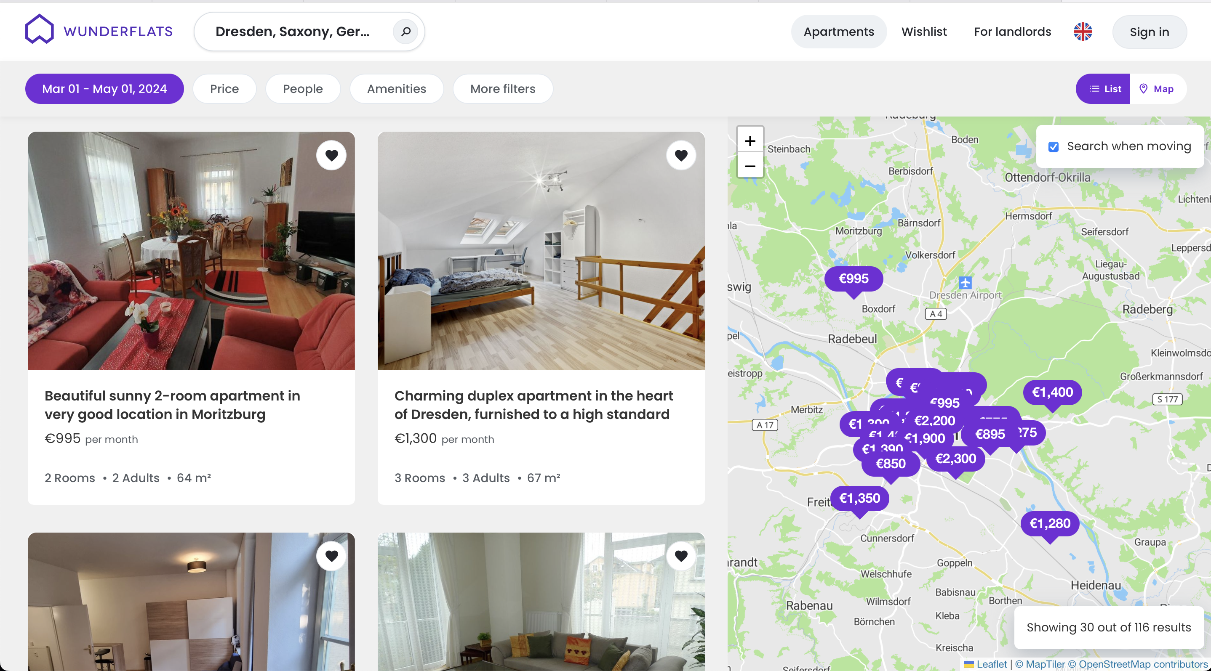Image resolution: width=1211 pixels, height=671 pixels.
Task: Open For landlords page
Action: 1012,32
